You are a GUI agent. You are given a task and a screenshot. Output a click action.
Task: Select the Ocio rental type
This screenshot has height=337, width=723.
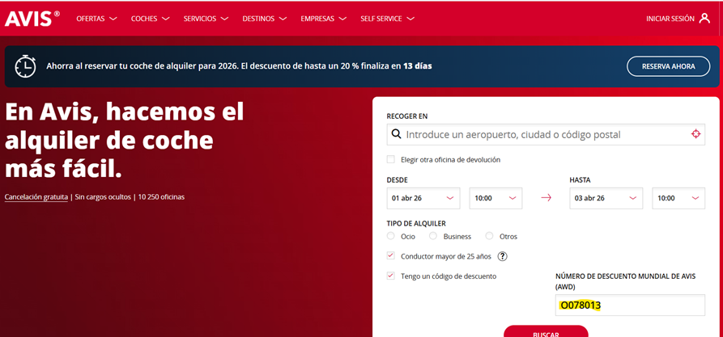(x=391, y=236)
